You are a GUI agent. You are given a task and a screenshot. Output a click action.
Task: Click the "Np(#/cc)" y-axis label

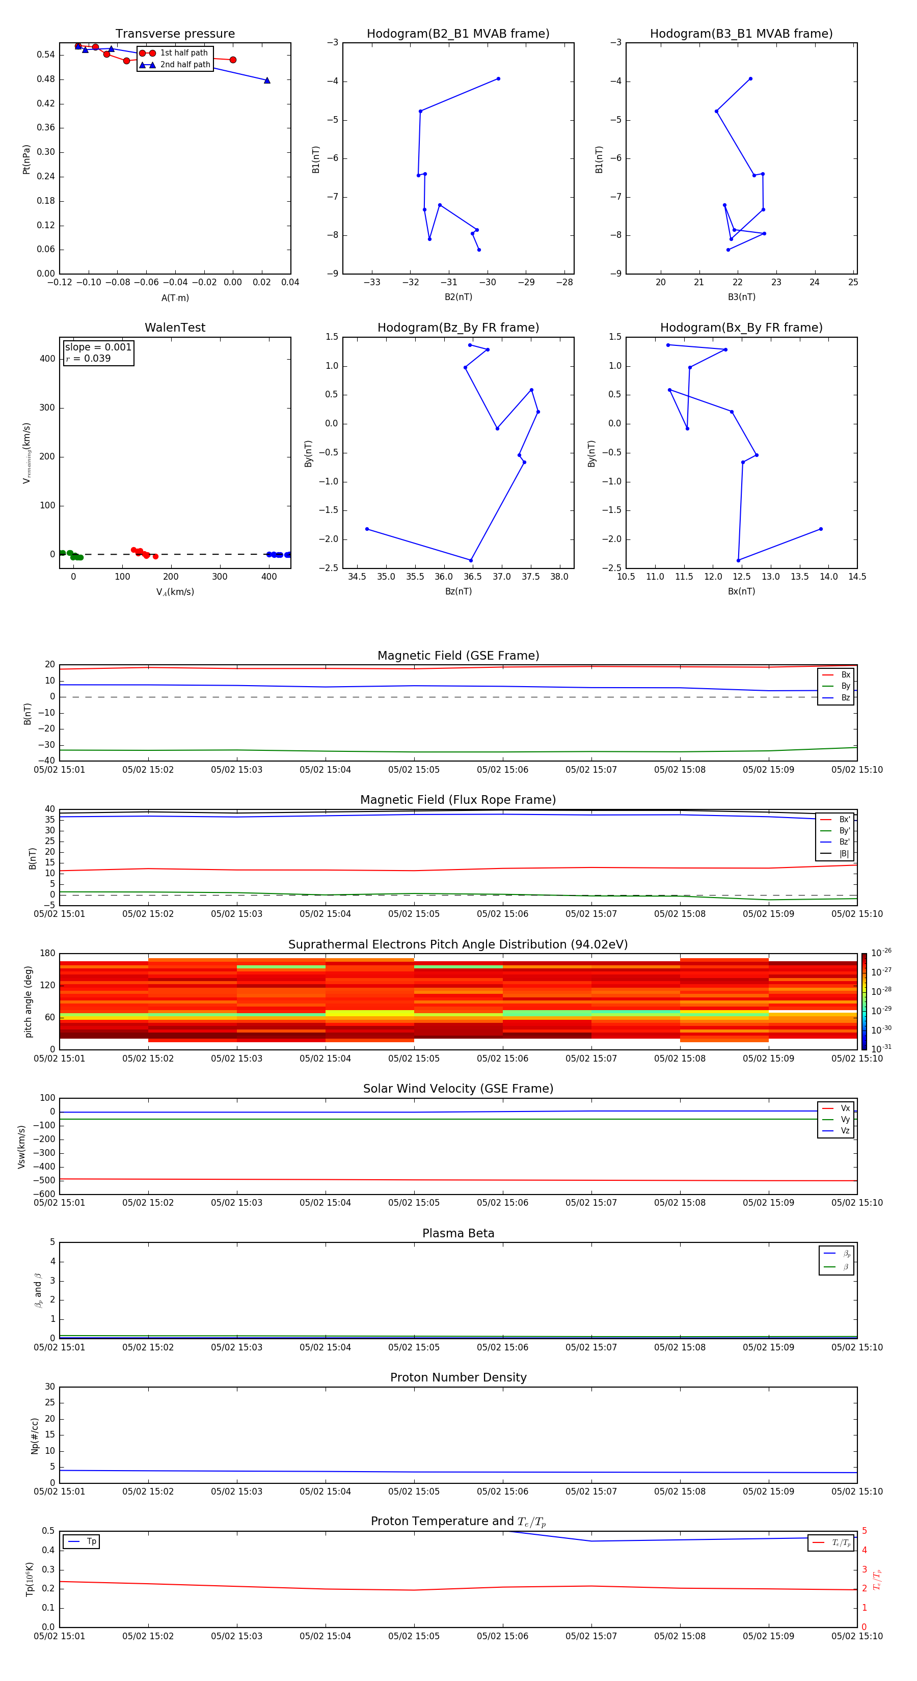(x=35, y=1435)
